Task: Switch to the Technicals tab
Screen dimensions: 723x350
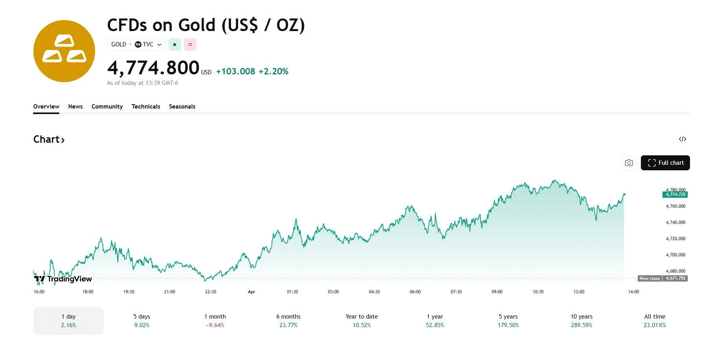Action: (146, 107)
